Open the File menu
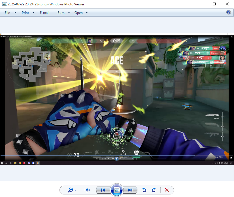 pos(7,13)
